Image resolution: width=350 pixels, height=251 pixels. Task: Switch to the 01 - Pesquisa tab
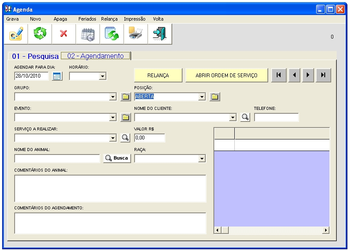[x=35, y=56]
